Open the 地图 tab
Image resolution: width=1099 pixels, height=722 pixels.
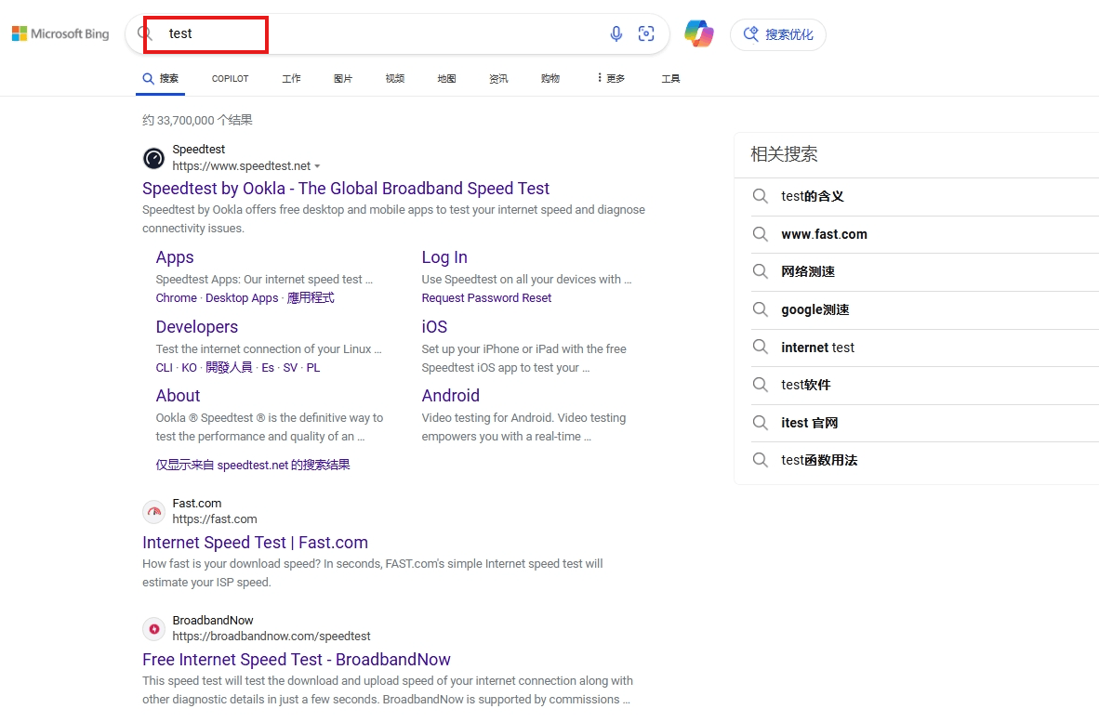[x=446, y=78]
